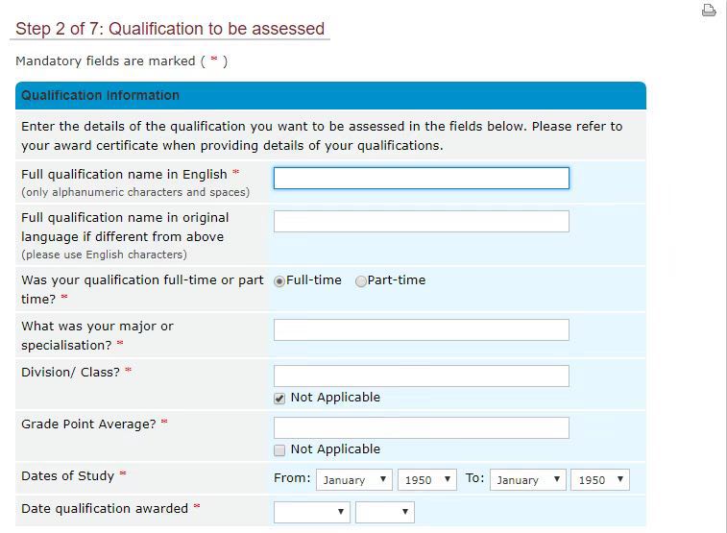Viewport: 727px width, 533px height.
Task: Click the Part-time label text
Action: [x=397, y=280]
